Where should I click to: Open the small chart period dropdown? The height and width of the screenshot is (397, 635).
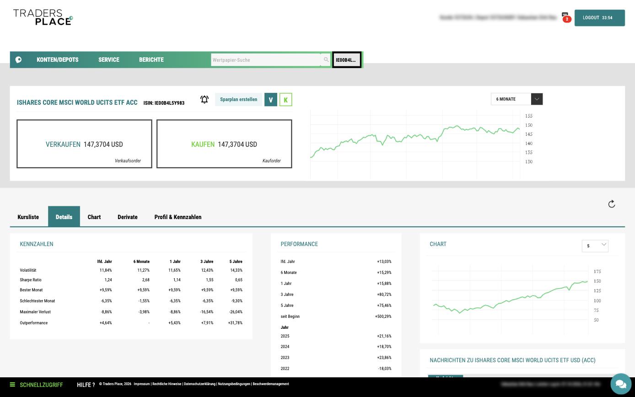click(x=595, y=246)
